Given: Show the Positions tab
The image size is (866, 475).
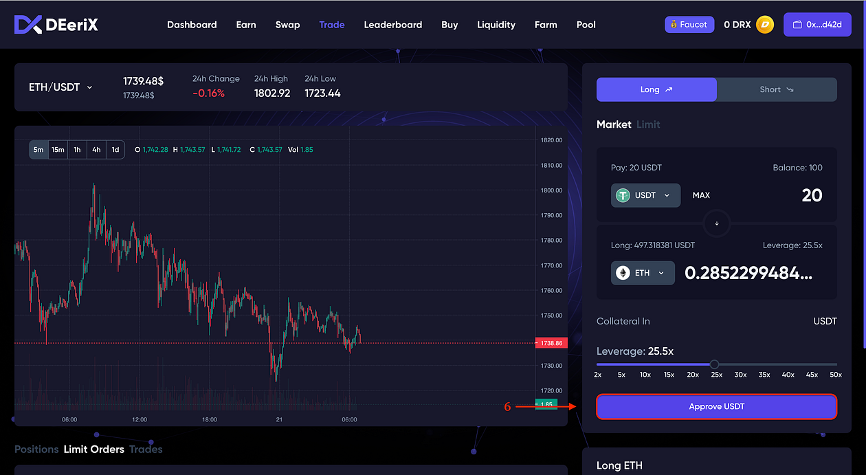Looking at the screenshot, I should 36,450.
